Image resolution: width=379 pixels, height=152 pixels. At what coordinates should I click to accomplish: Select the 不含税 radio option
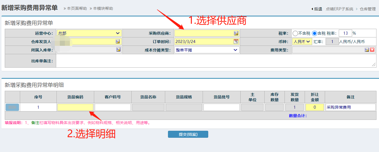coord(295,33)
